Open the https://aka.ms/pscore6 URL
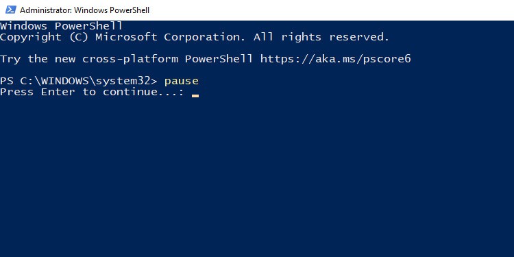This screenshot has height=257, width=514. click(x=335, y=60)
